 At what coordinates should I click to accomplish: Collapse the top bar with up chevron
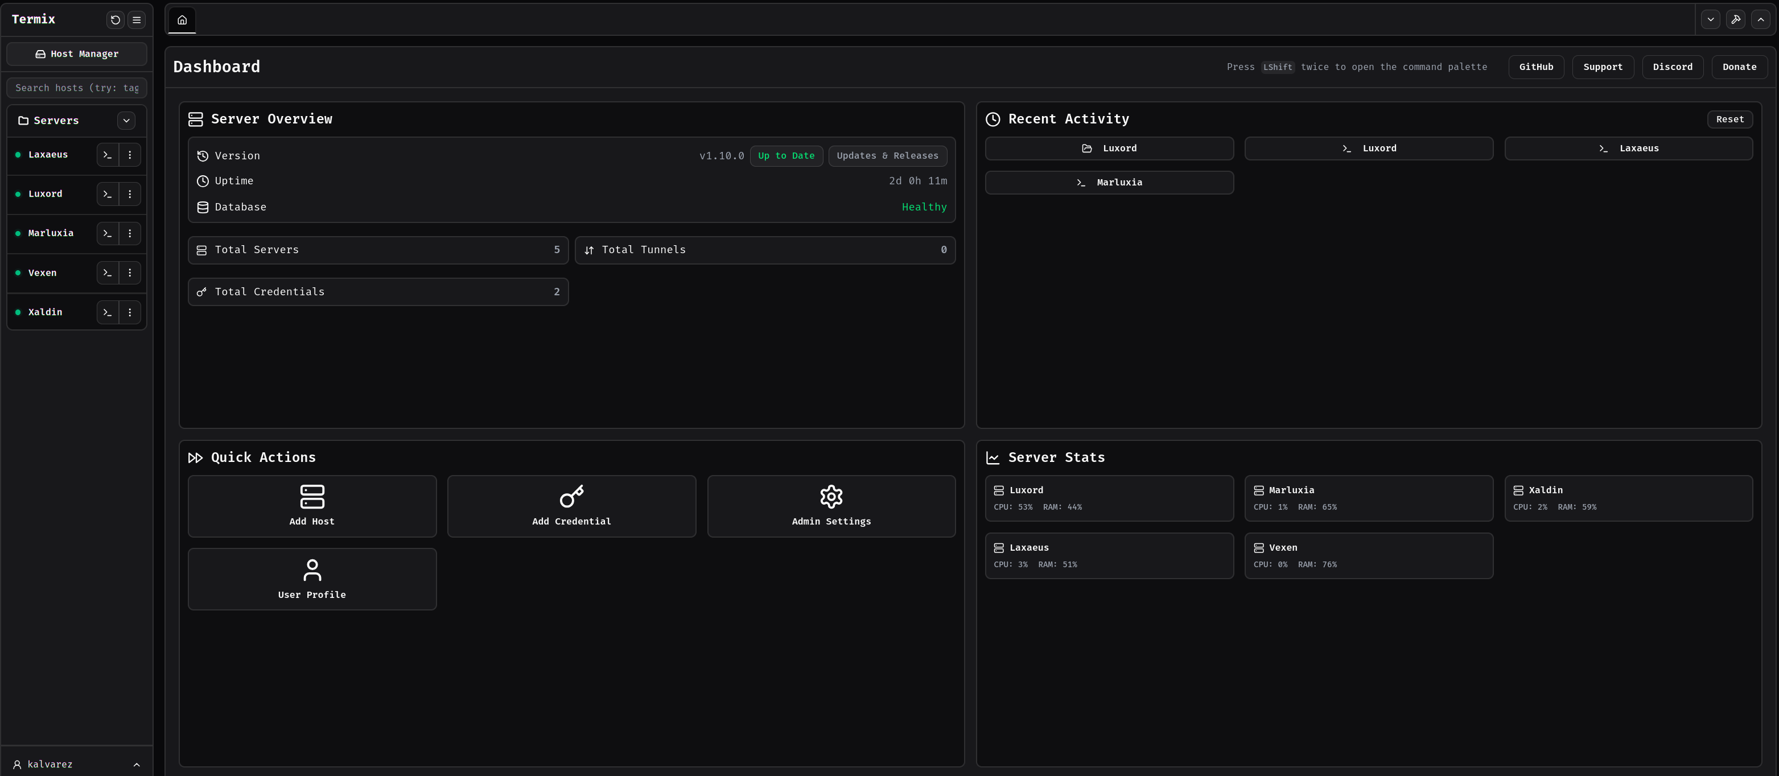click(1760, 20)
